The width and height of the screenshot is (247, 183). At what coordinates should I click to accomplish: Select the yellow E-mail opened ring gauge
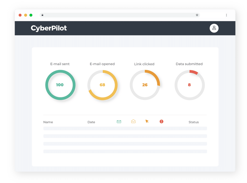pyautogui.click(x=103, y=85)
